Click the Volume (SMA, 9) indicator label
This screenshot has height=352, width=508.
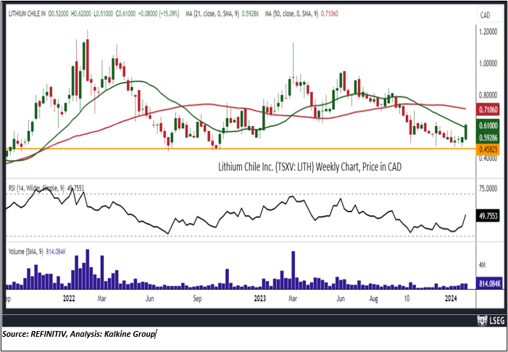coord(25,251)
